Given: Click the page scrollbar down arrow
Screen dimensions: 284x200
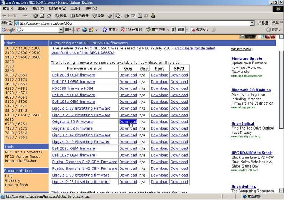Looking at the screenshot, I should (281, 190).
